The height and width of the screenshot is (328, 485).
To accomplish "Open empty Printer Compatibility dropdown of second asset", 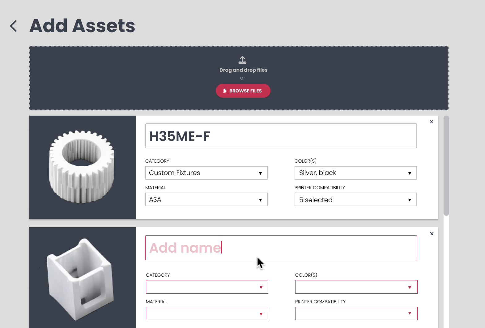I will pyautogui.click(x=356, y=313).
